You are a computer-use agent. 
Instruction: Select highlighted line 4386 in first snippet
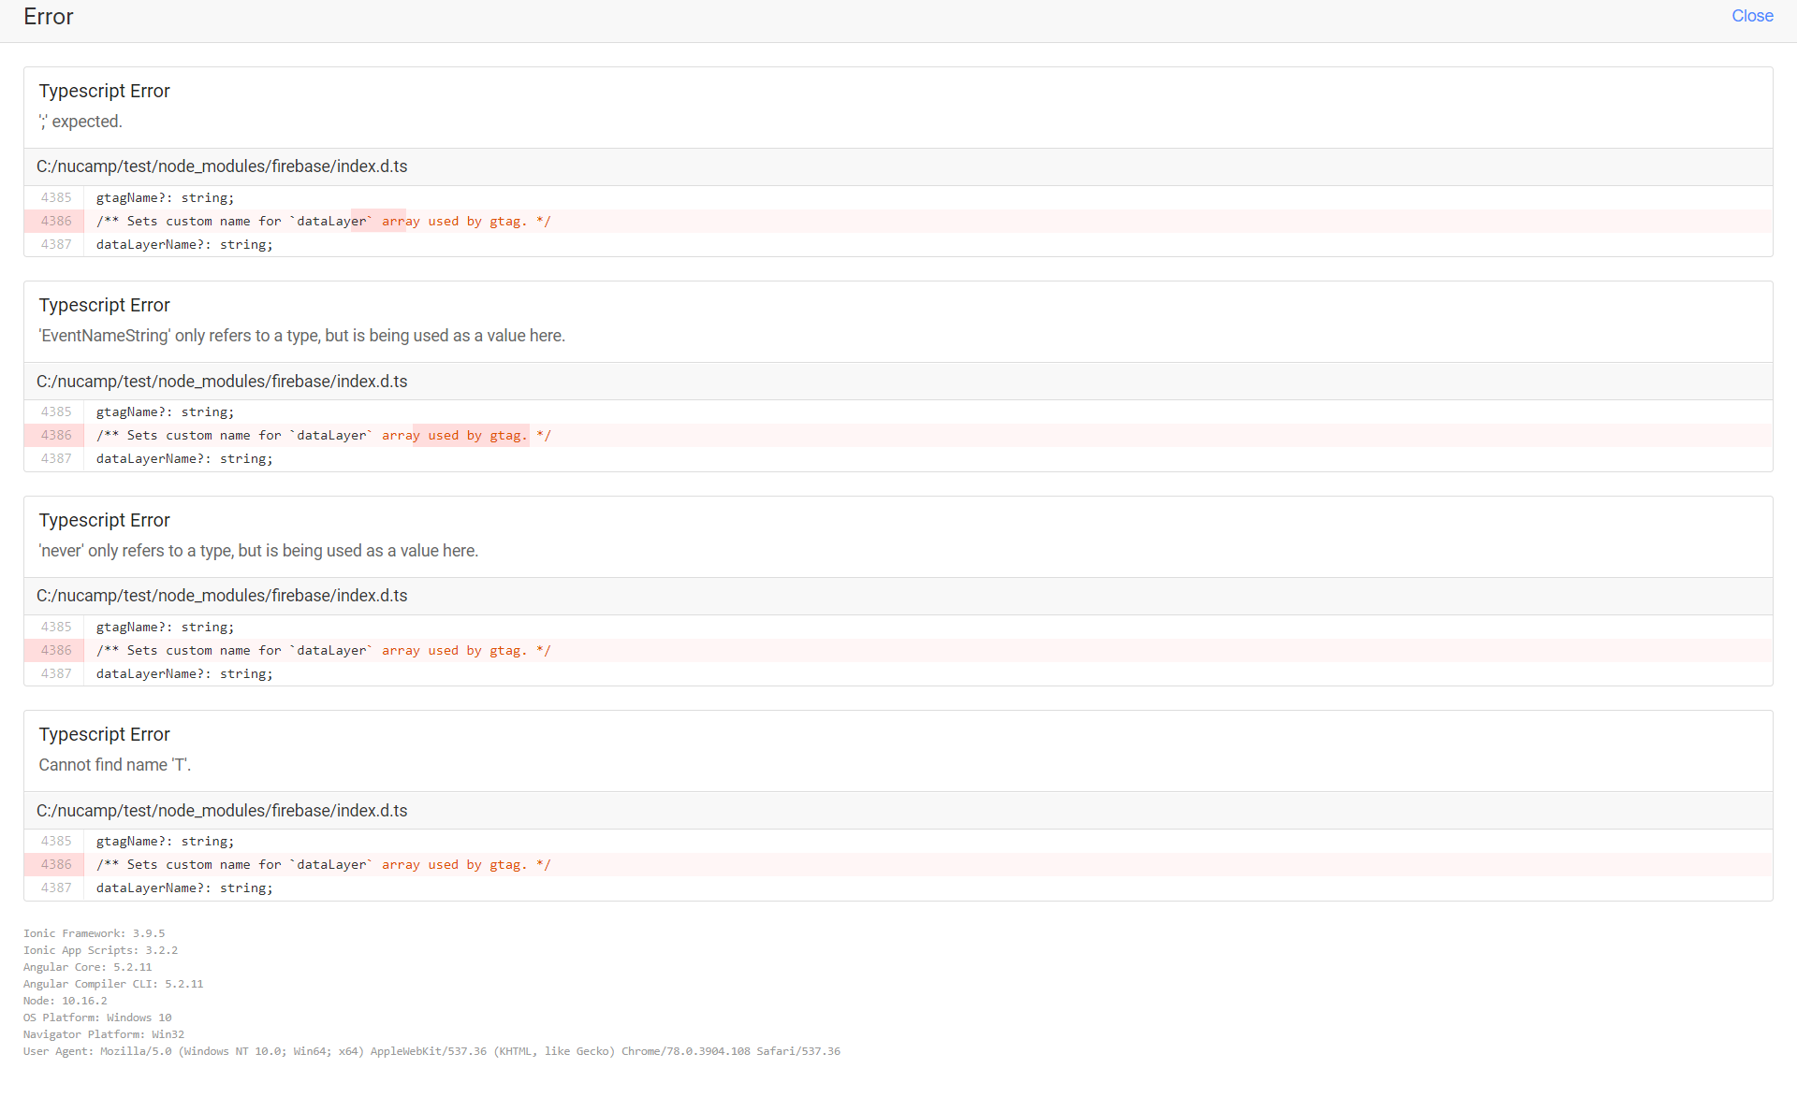point(323,221)
